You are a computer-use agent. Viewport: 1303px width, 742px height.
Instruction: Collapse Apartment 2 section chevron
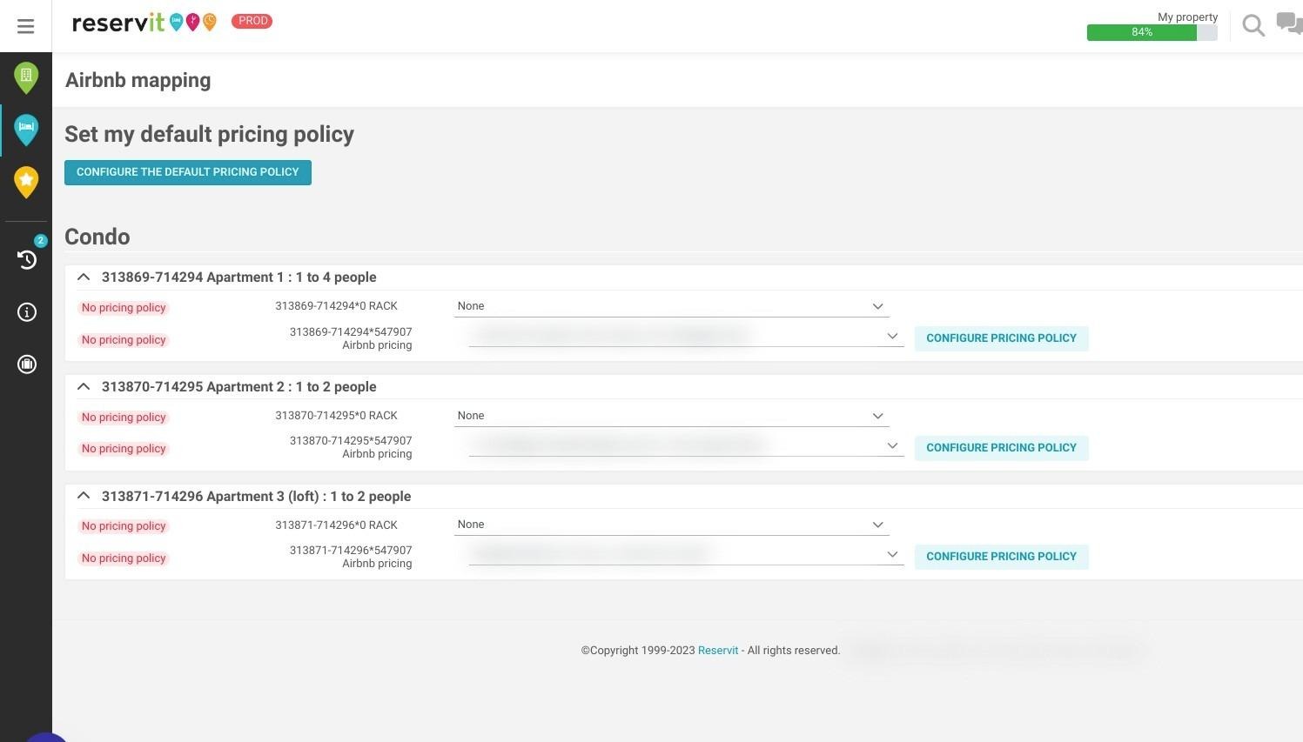click(x=84, y=386)
